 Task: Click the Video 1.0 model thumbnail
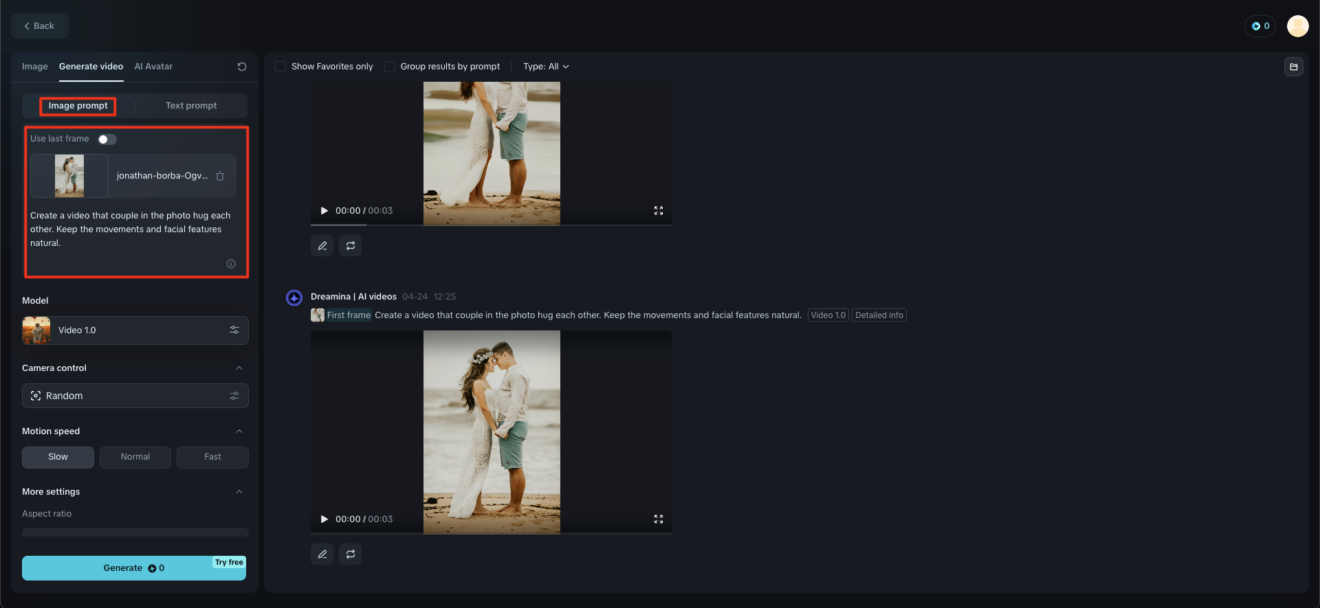pos(36,330)
